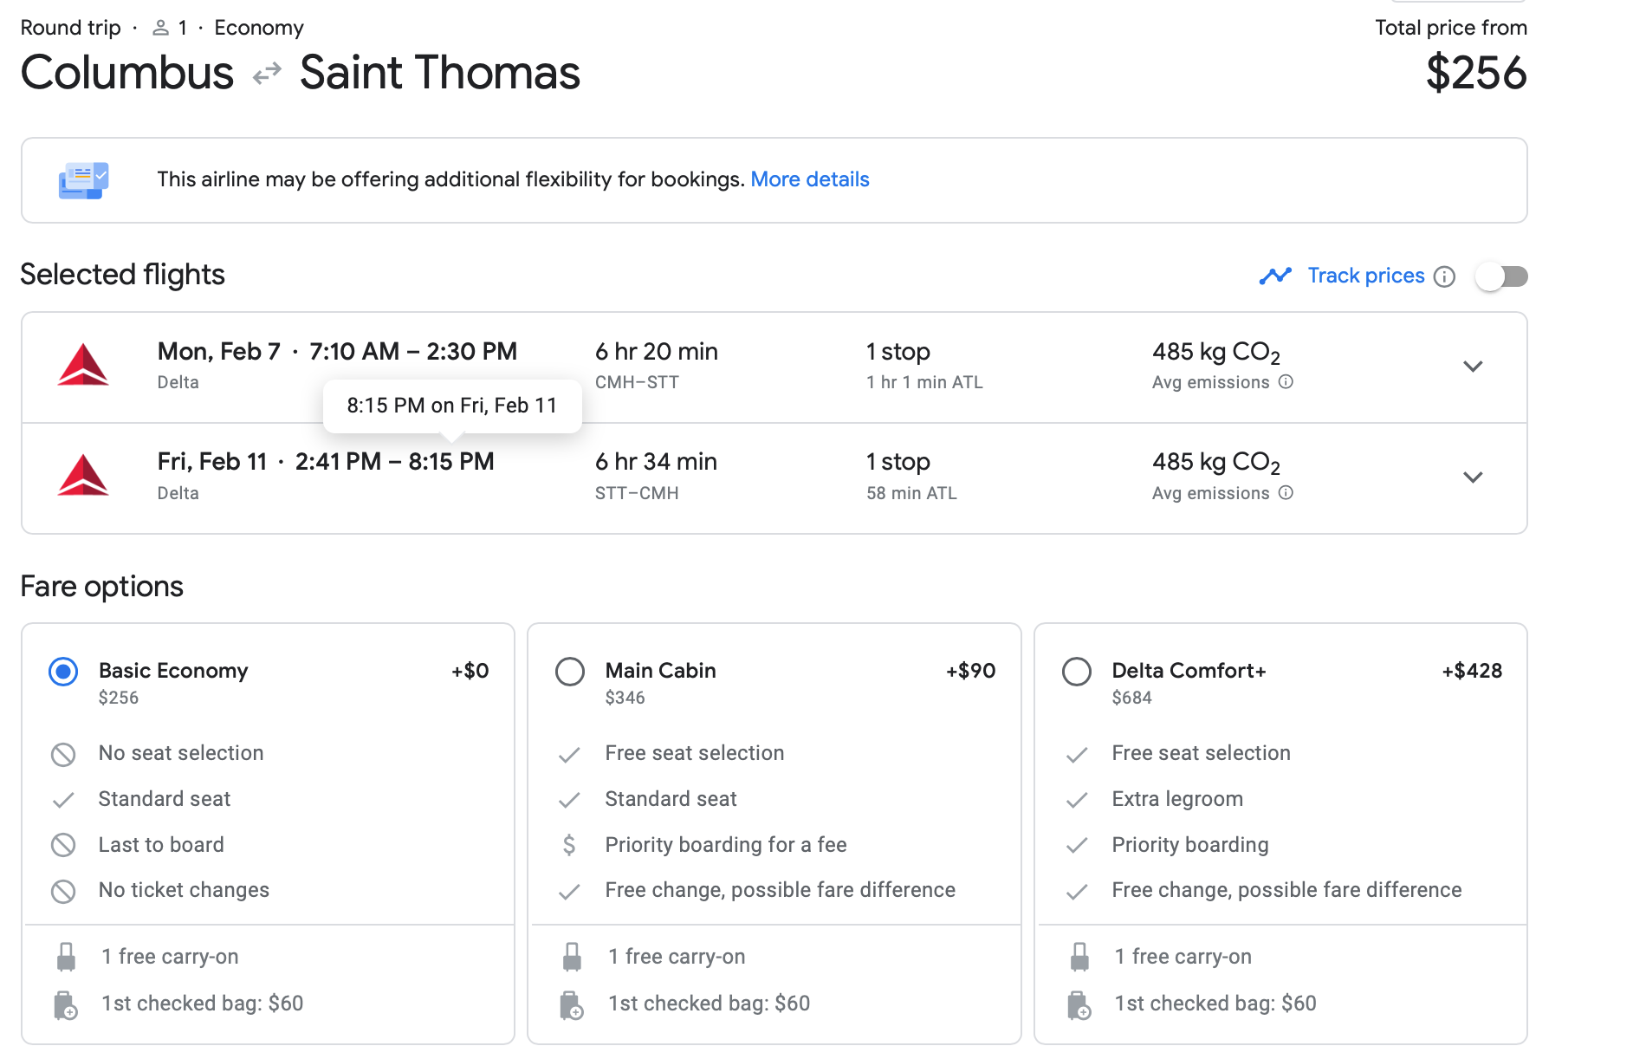1646x1059 pixels.
Task: Click the 6 hr 34 min duration
Action: coord(656,462)
